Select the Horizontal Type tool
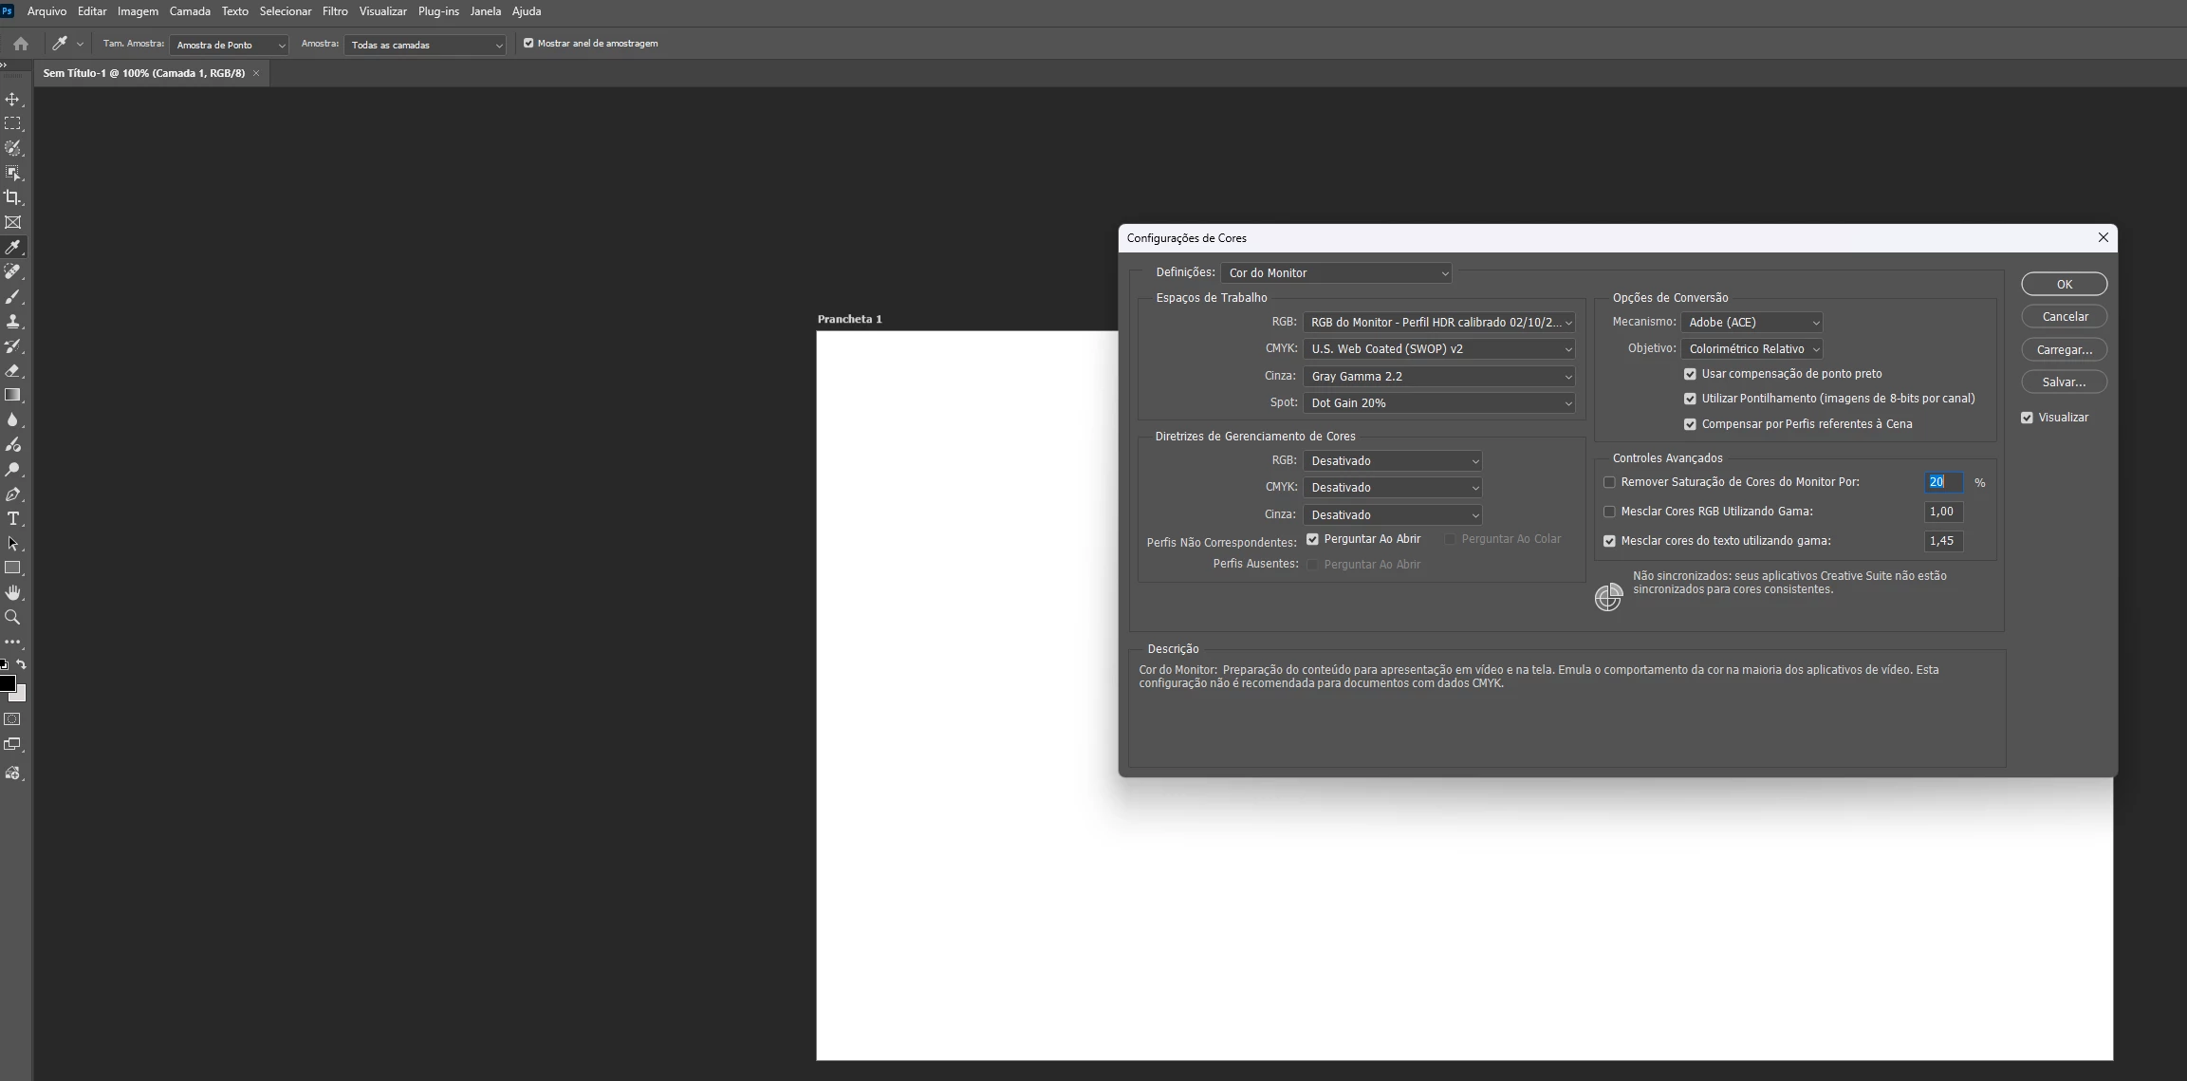This screenshot has width=2187, height=1081. click(x=12, y=518)
